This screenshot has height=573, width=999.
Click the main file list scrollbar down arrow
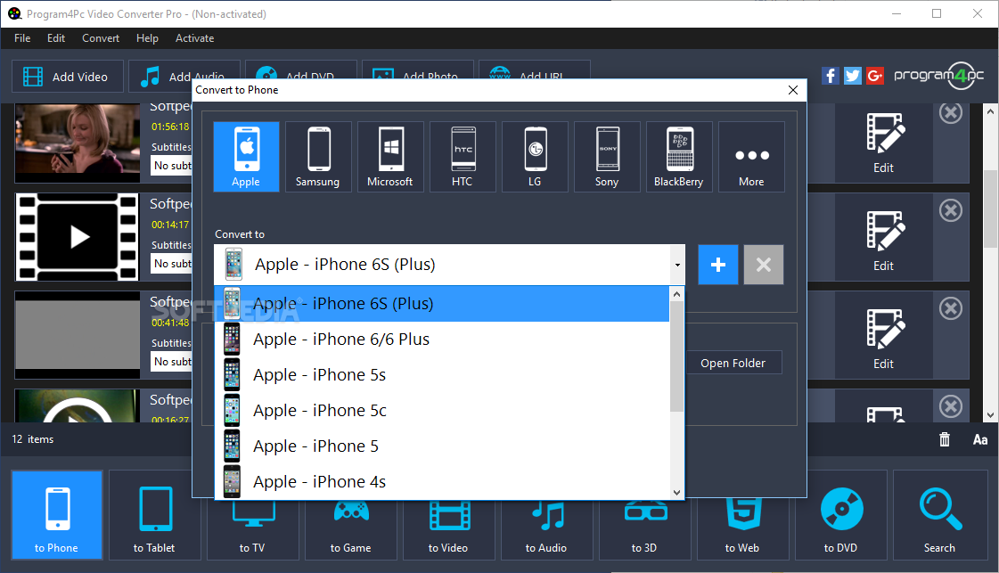coord(991,415)
